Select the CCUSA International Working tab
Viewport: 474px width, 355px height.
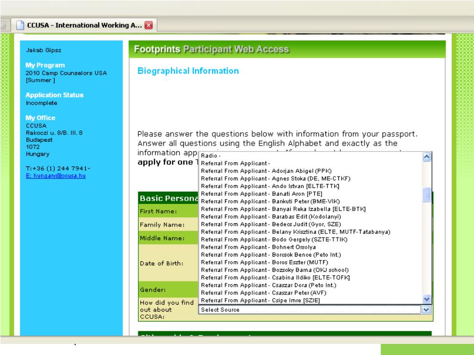coord(84,25)
